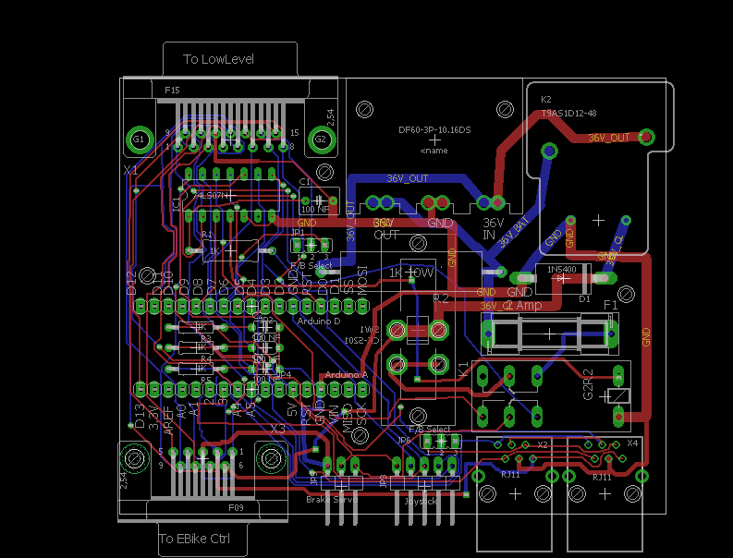733x558 pixels.
Task: Select the C1 100 NF capacitor
Action: 319,201
